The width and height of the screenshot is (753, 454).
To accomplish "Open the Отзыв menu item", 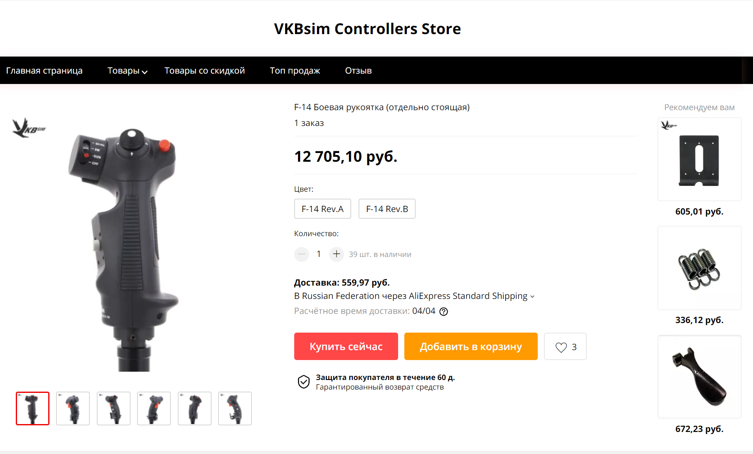I will pyautogui.click(x=358, y=71).
